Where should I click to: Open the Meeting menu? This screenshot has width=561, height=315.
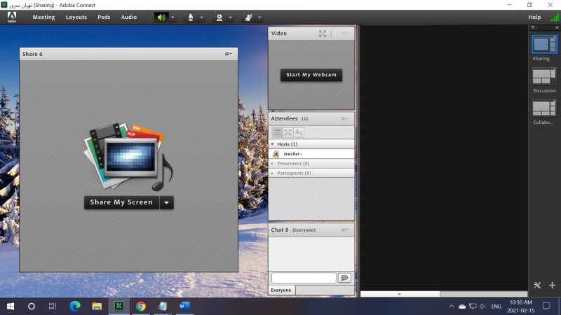[x=43, y=17]
